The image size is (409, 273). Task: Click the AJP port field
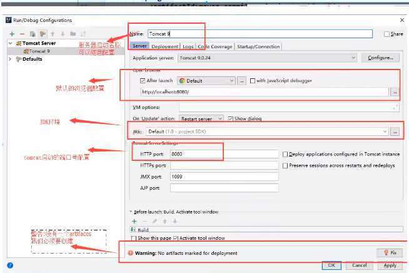(x=225, y=188)
